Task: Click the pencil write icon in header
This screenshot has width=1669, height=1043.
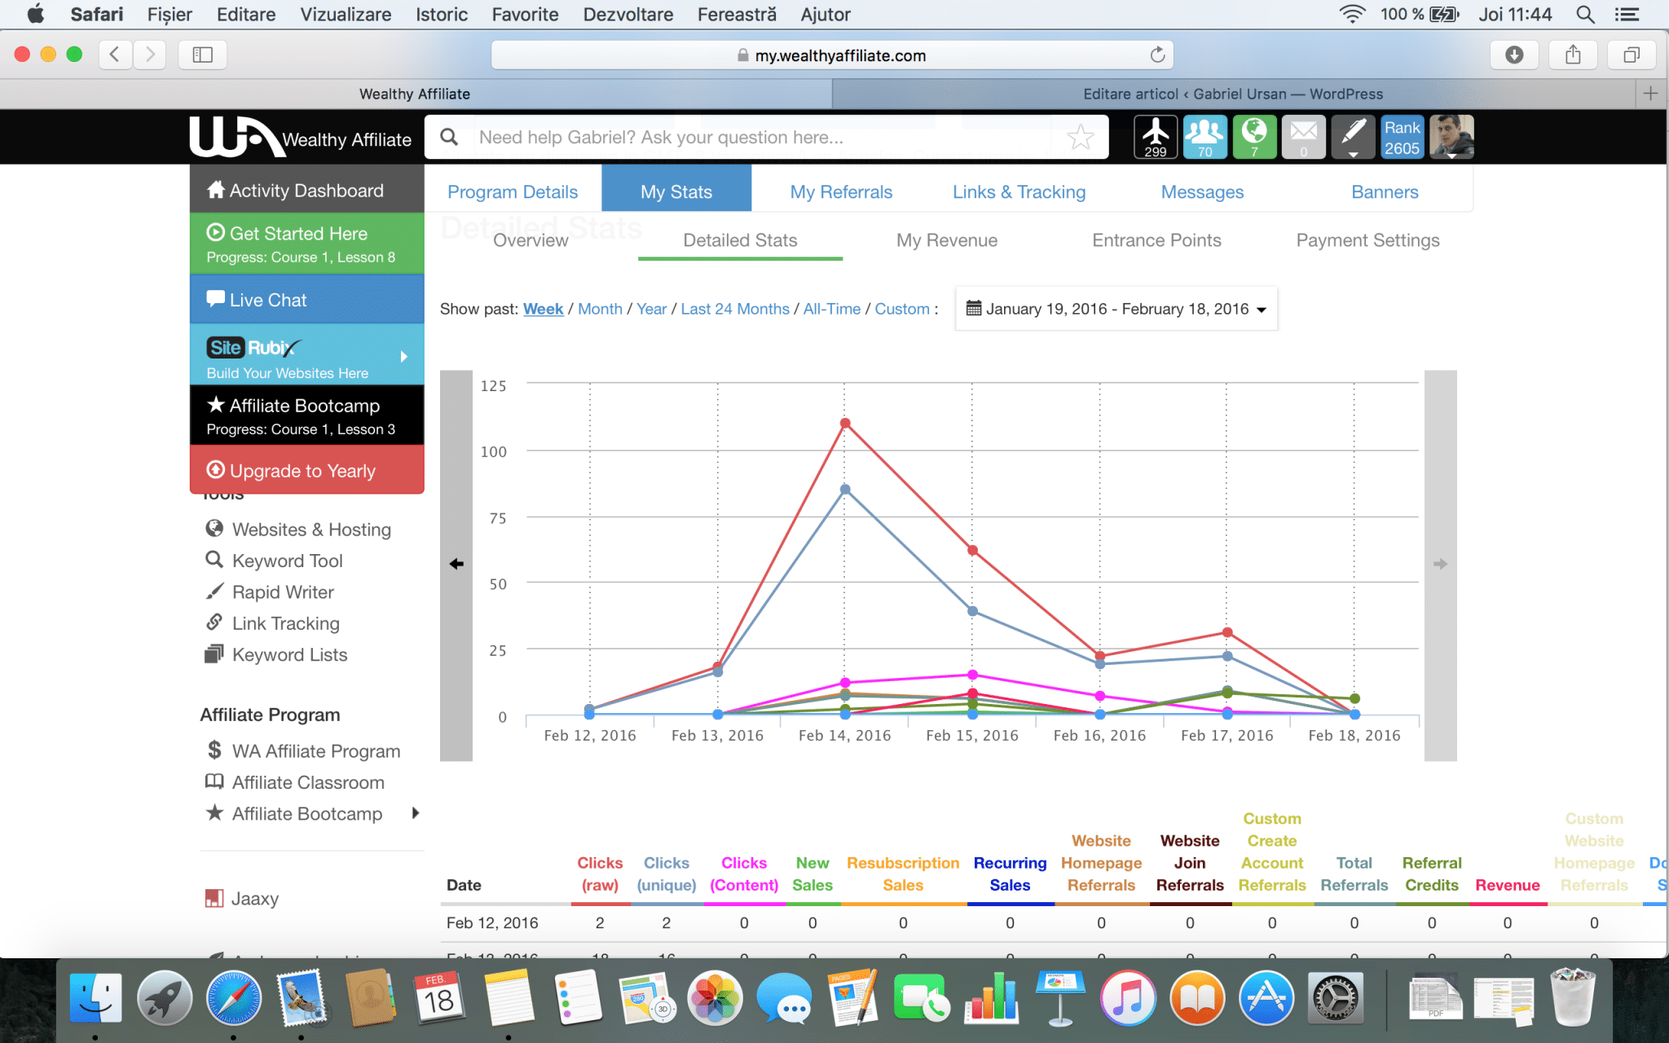Action: pos(1353,137)
